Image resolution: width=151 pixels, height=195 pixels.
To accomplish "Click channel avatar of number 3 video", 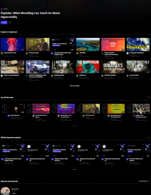I will [59, 116].
